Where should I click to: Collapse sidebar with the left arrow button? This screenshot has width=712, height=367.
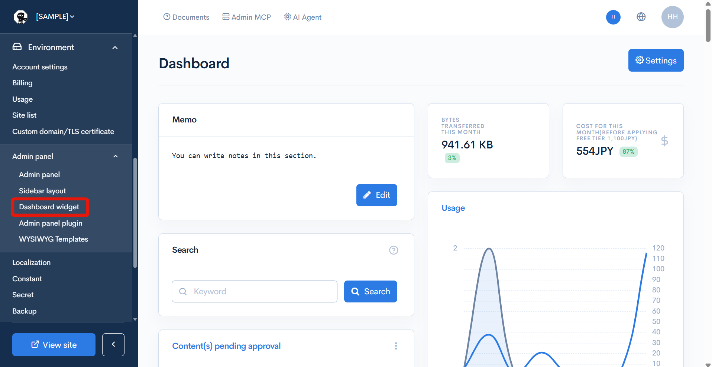[x=113, y=345]
